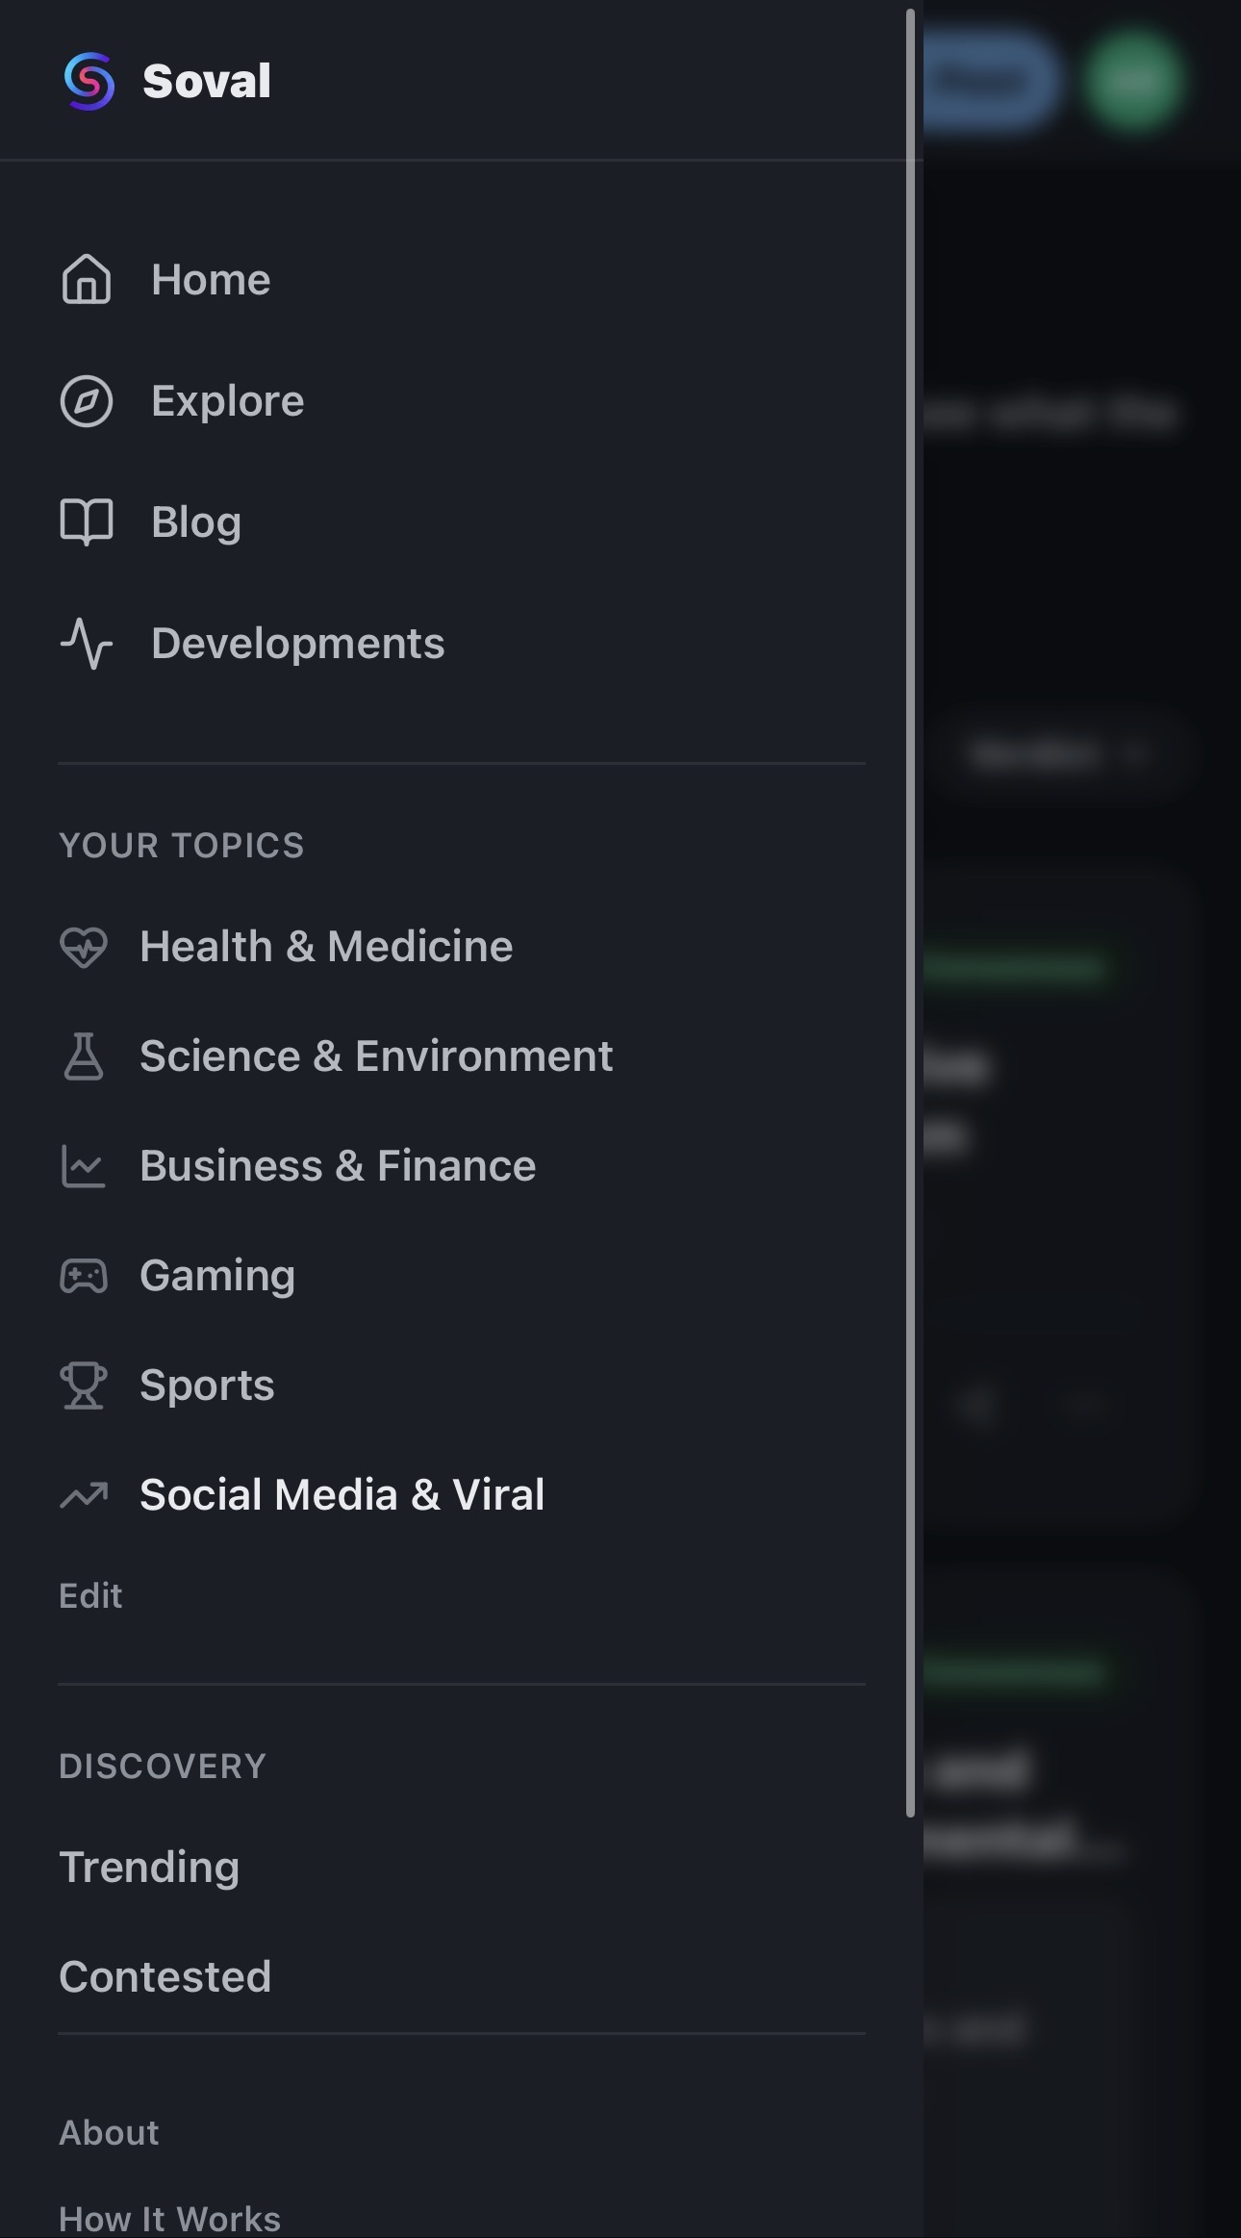Viewport: 1241px width, 2238px height.
Task: Click the Explore compass icon
Action: 87,401
